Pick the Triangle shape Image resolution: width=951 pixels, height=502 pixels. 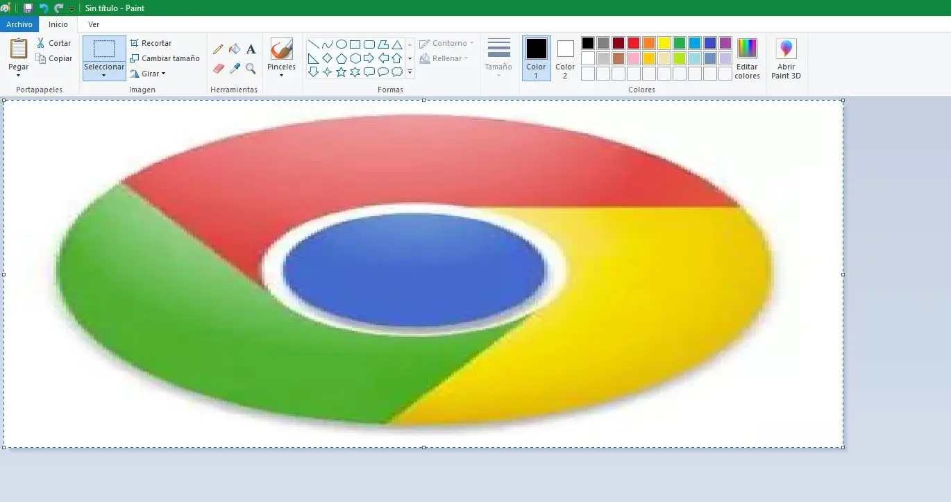[396, 44]
